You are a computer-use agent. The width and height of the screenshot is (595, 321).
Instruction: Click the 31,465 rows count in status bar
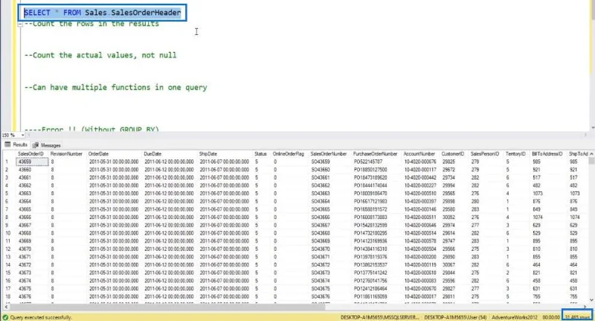pyautogui.click(x=577, y=317)
